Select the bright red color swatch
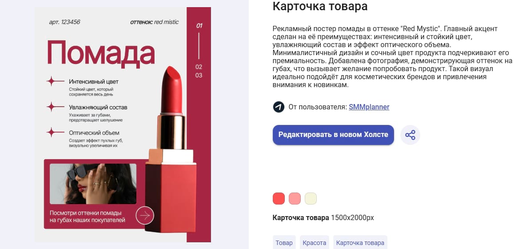The height and width of the screenshot is (249, 514). (x=279, y=198)
